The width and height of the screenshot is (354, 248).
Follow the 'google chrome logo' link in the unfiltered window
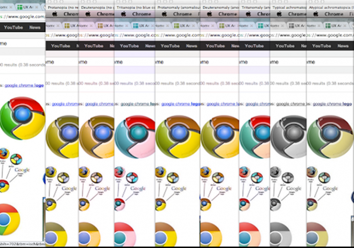[24, 85]
